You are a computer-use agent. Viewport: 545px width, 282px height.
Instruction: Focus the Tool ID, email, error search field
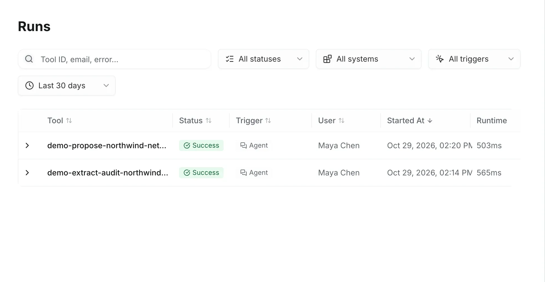[115, 59]
